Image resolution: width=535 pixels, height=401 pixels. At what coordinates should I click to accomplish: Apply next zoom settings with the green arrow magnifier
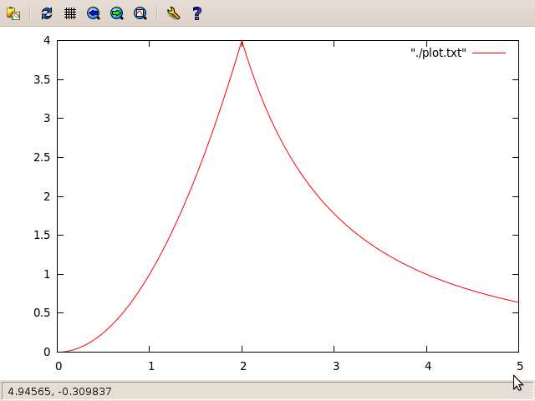(x=117, y=13)
